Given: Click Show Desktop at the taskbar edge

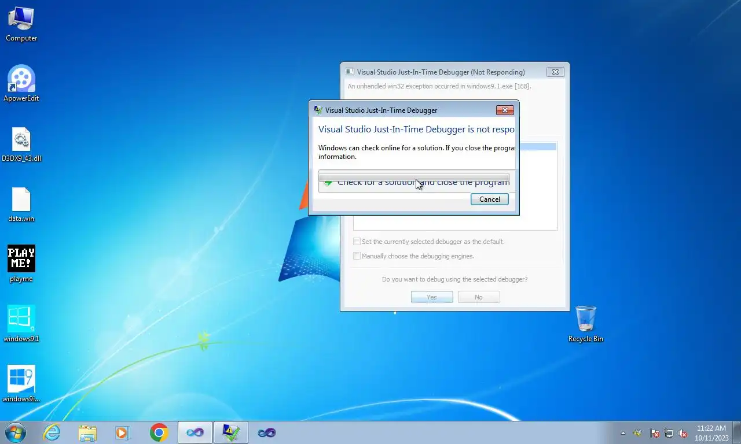Looking at the screenshot, I should [737, 432].
